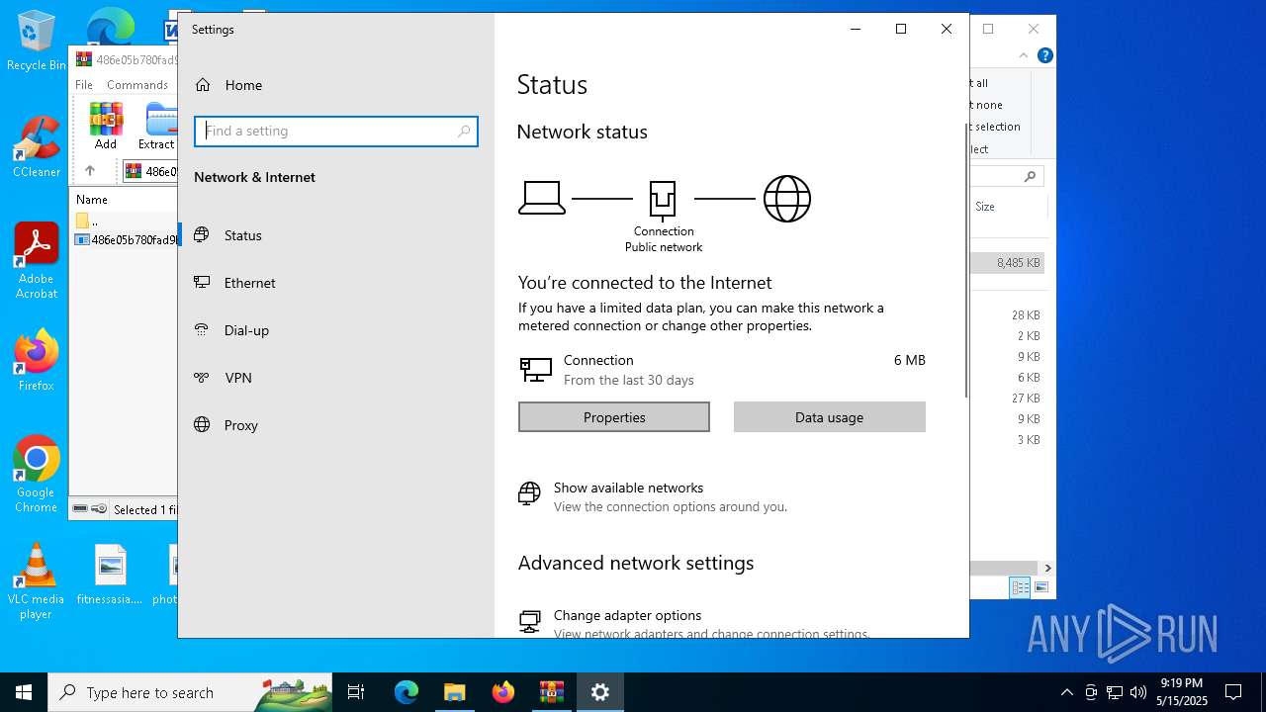The height and width of the screenshot is (712, 1266).
Task: Click horizontal scrollbar right arrow in background window
Action: pos(1047,568)
